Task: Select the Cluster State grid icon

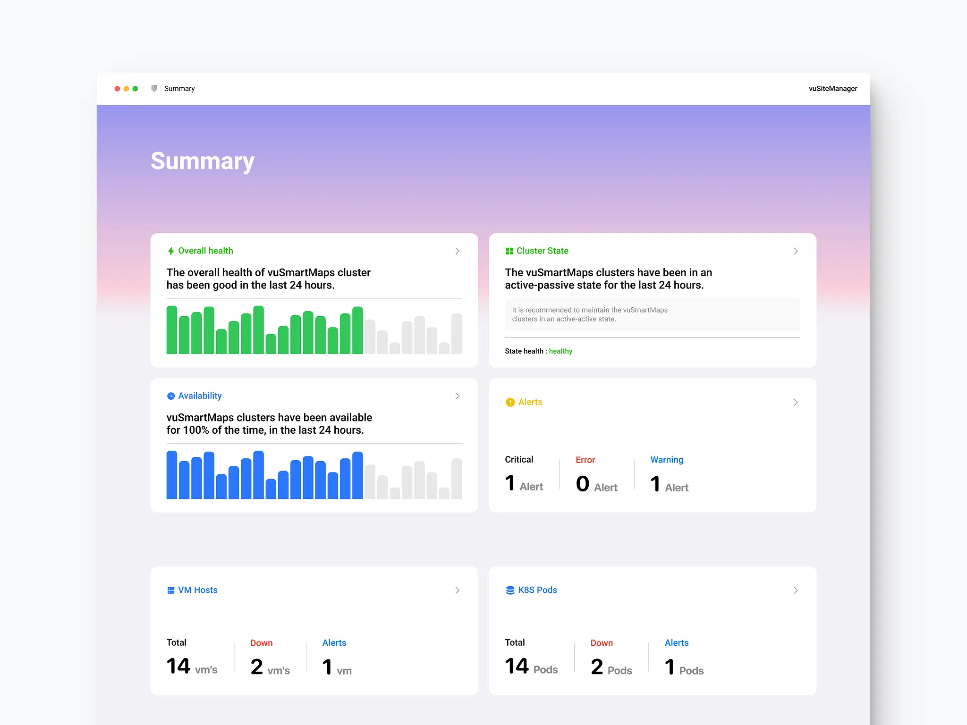Action: (509, 251)
